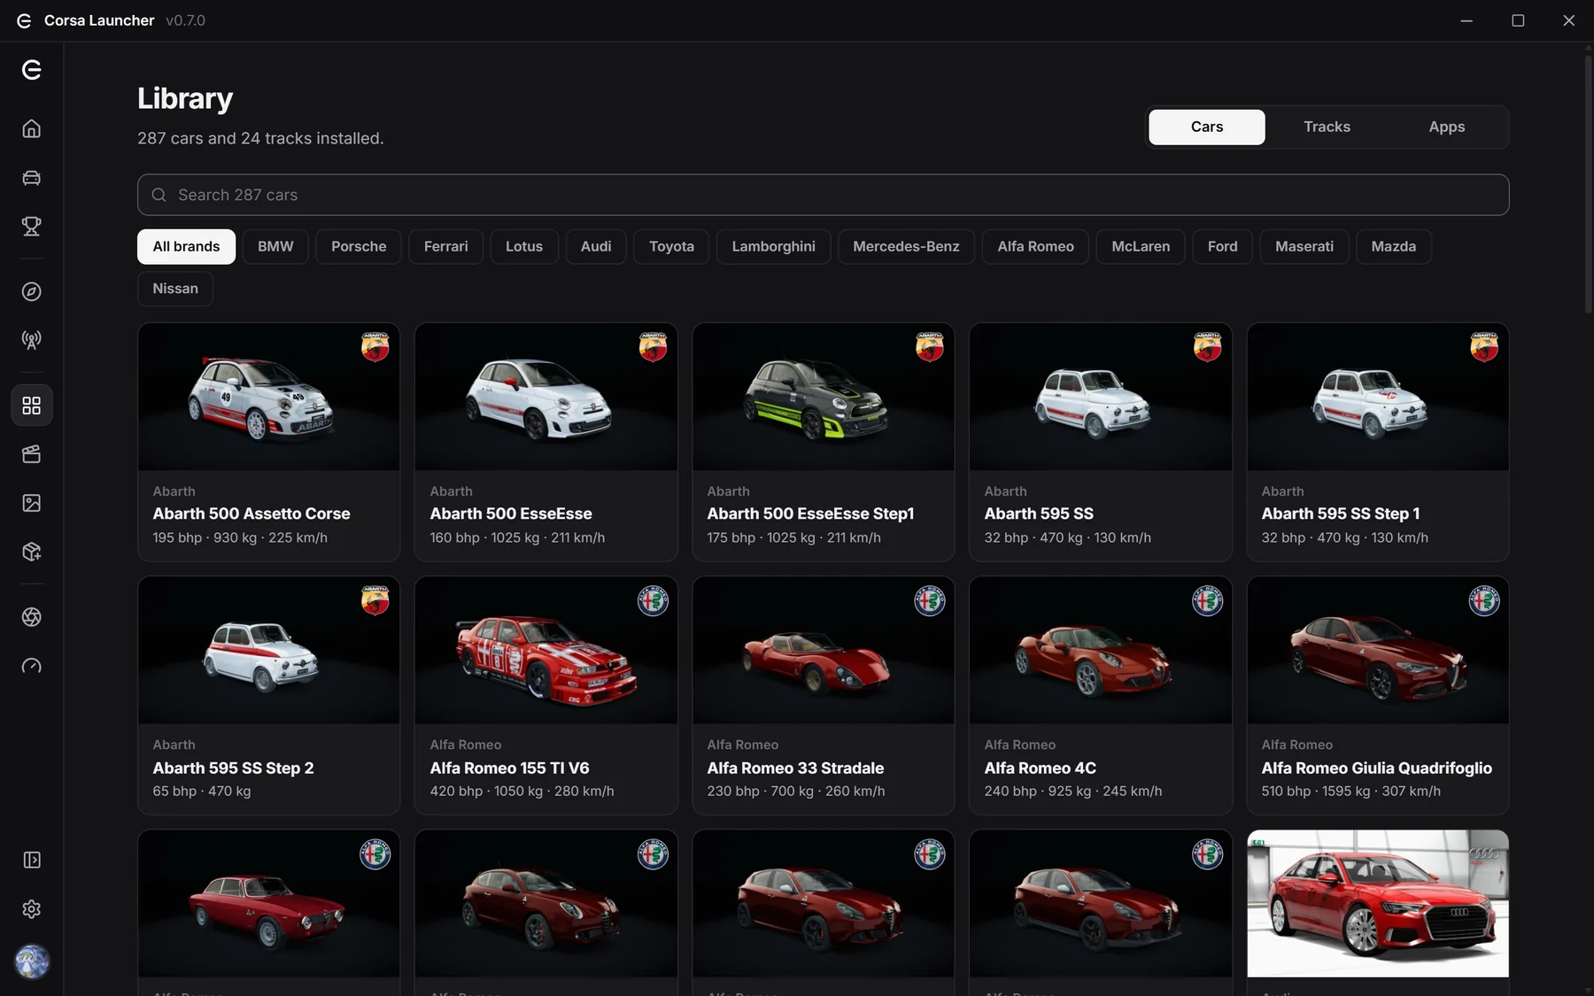The image size is (1594, 996).
Task: Open the clapperboard icon in sidebar
Action: (x=32, y=454)
